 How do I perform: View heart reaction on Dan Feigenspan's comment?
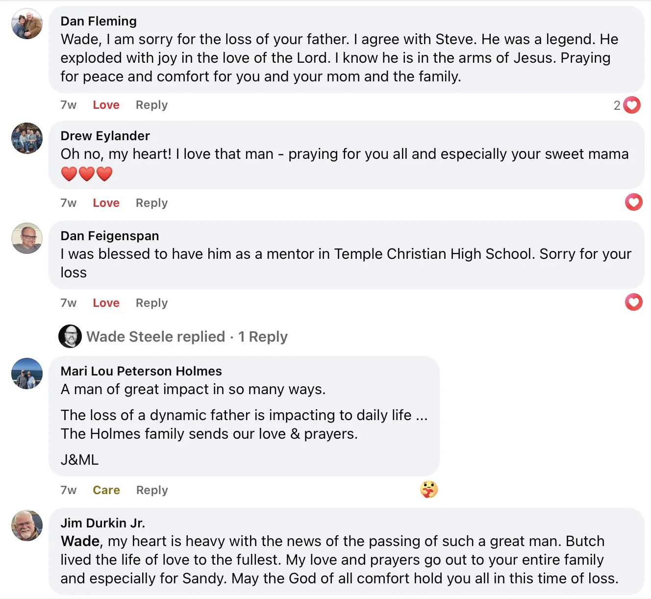tap(633, 302)
